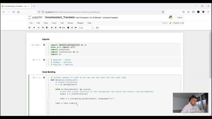Close the VoiceAssistant_Translator browser tab
Image resolution: width=212 pixels, height=119 pixels.
pos(29,6)
